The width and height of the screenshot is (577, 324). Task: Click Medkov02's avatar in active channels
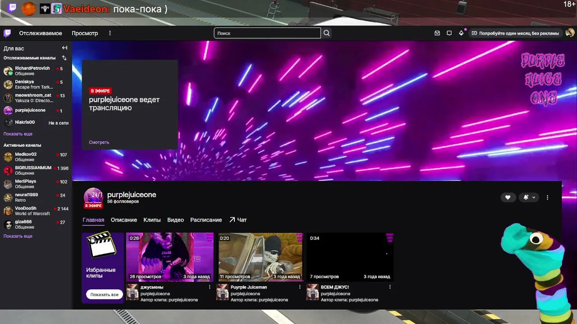(8, 157)
